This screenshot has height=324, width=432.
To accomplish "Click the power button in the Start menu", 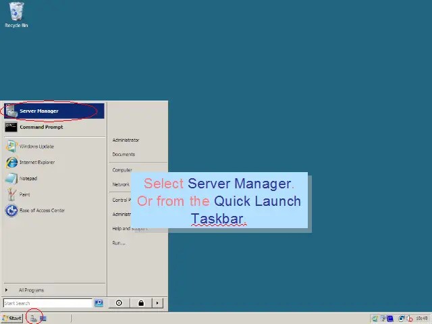I will [x=119, y=303].
